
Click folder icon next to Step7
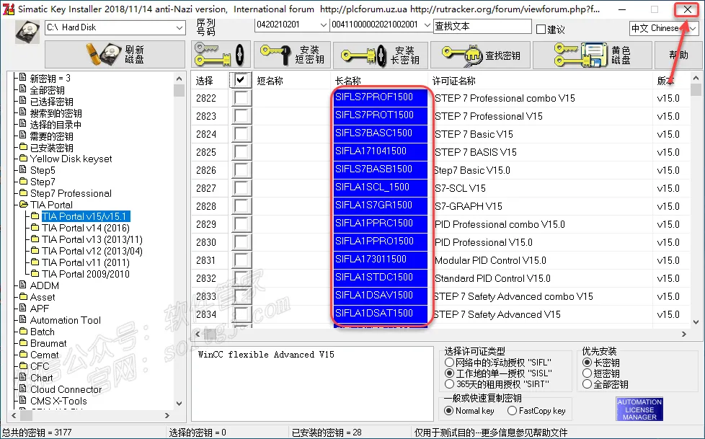(x=23, y=181)
